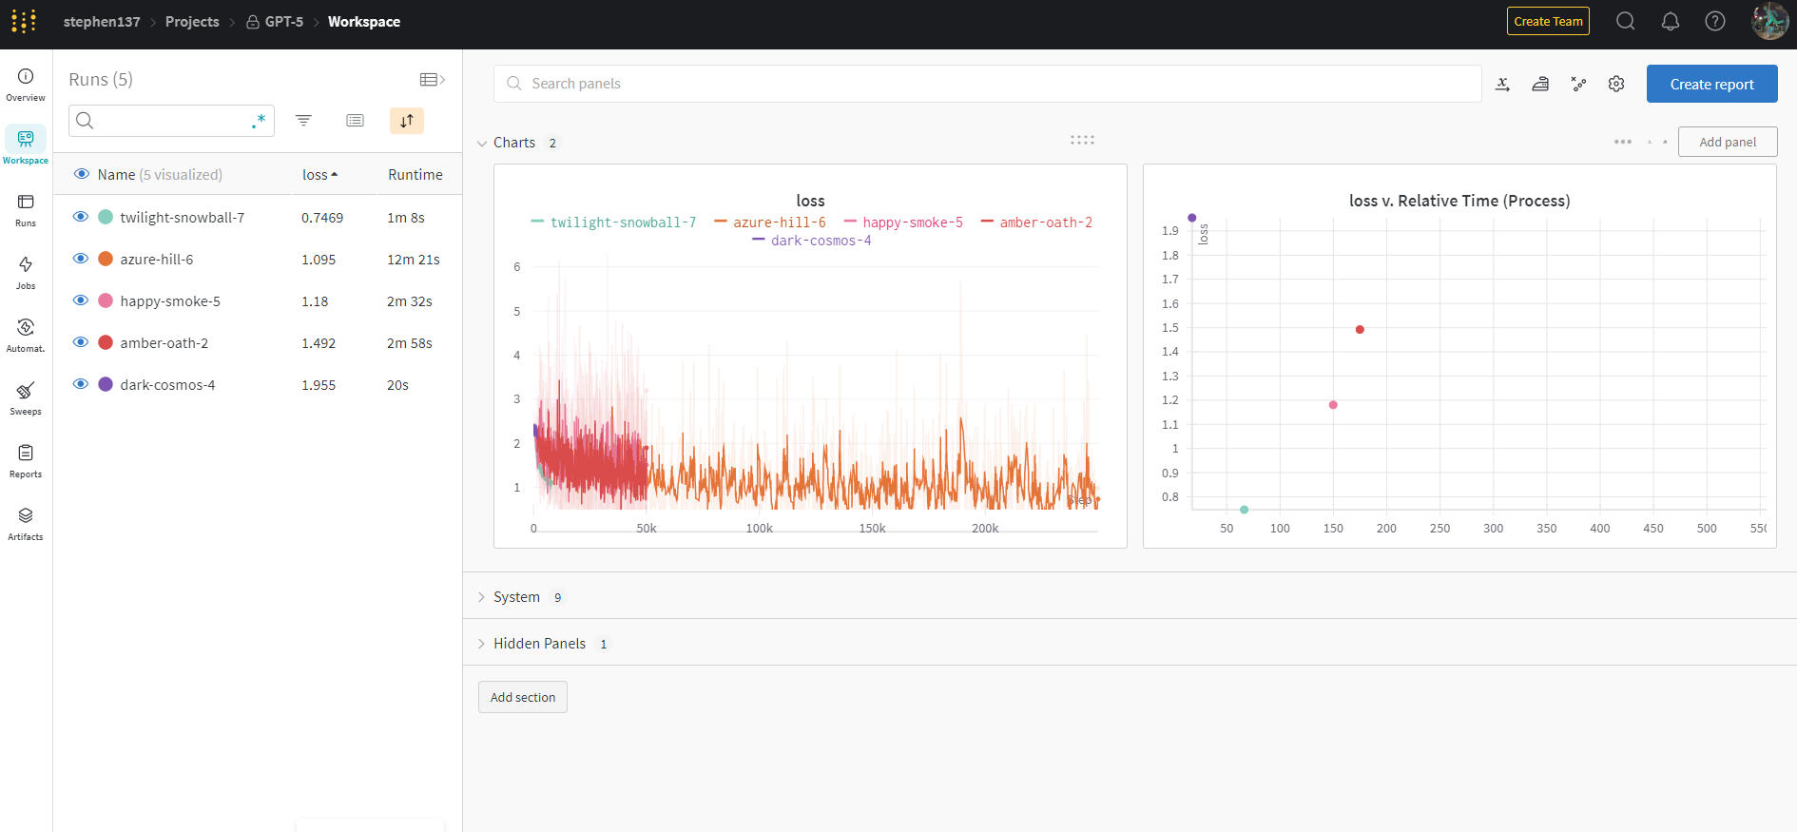Open Runs page from sidebar
Image resolution: width=1797 pixels, height=832 pixels.
pyautogui.click(x=26, y=210)
